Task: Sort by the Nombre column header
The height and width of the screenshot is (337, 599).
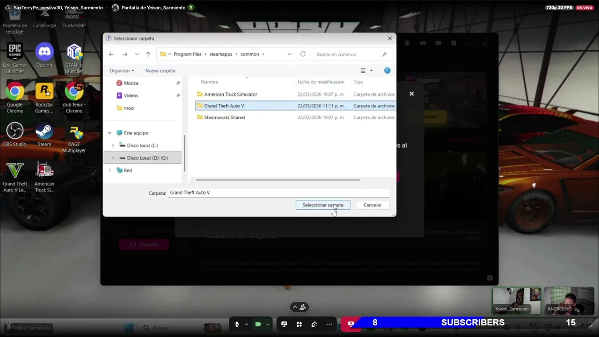Action: click(210, 82)
